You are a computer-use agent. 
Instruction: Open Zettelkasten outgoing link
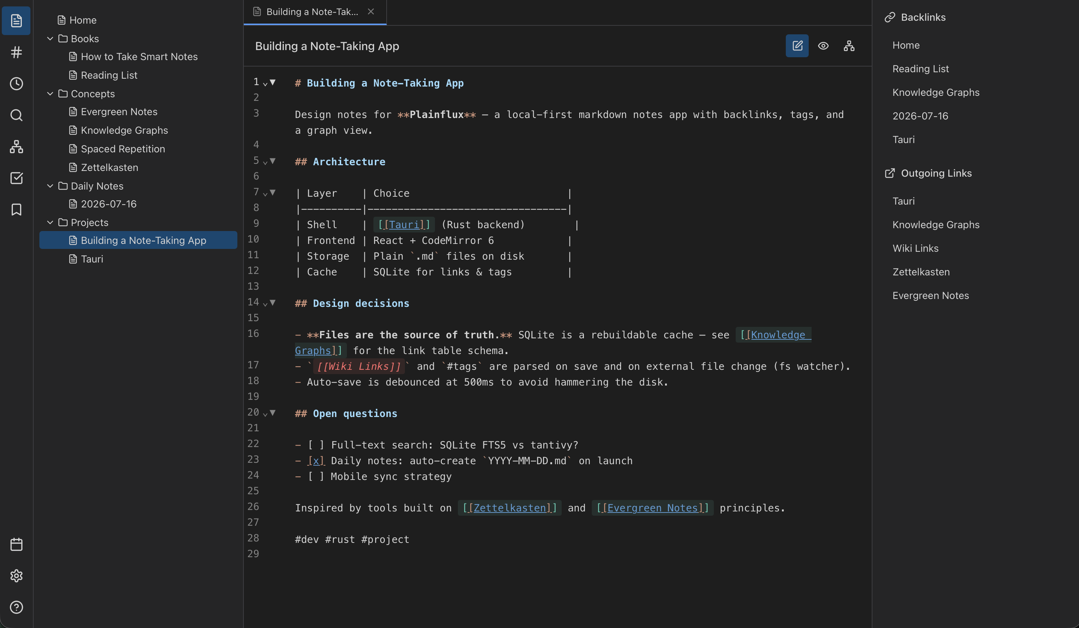coord(921,272)
